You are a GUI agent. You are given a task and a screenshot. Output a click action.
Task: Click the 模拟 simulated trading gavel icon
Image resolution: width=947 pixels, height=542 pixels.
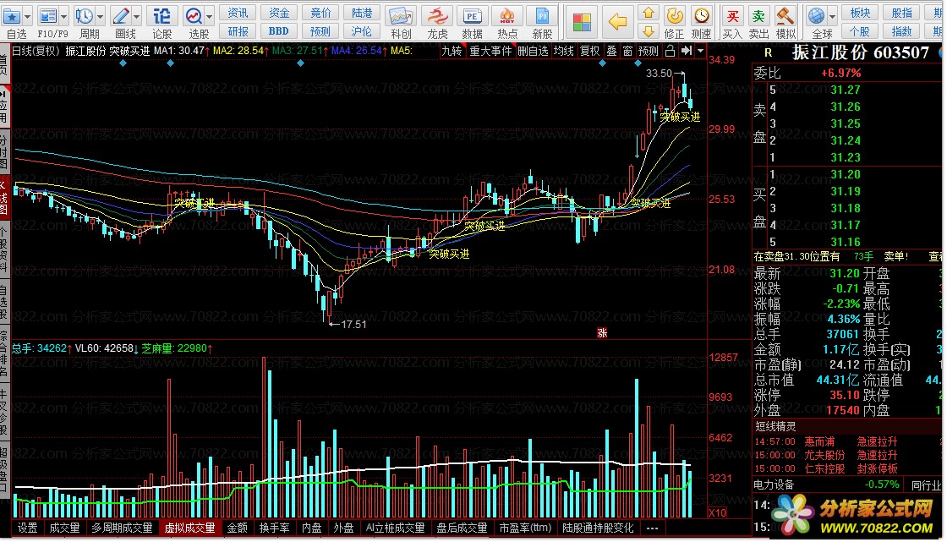786,16
